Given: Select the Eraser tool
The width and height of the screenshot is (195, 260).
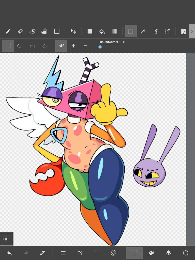Looking at the screenshot, I should pyautogui.click(x=20, y=31).
